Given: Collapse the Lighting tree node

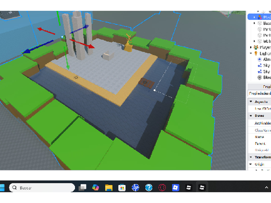Looking at the screenshot, I should (x=251, y=53).
